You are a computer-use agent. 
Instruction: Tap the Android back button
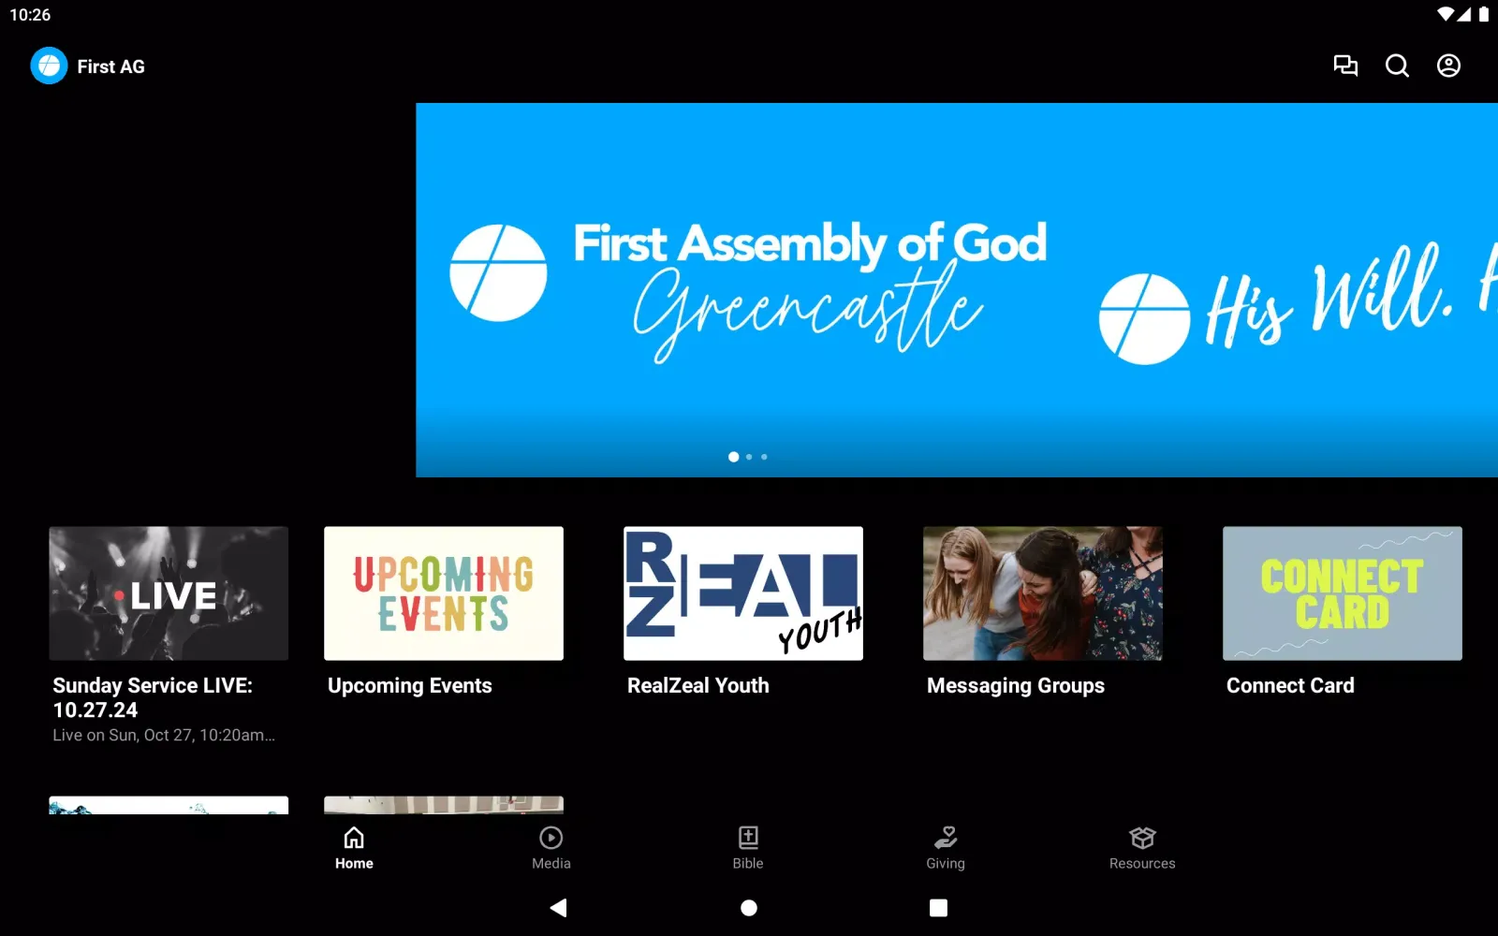tap(559, 907)
